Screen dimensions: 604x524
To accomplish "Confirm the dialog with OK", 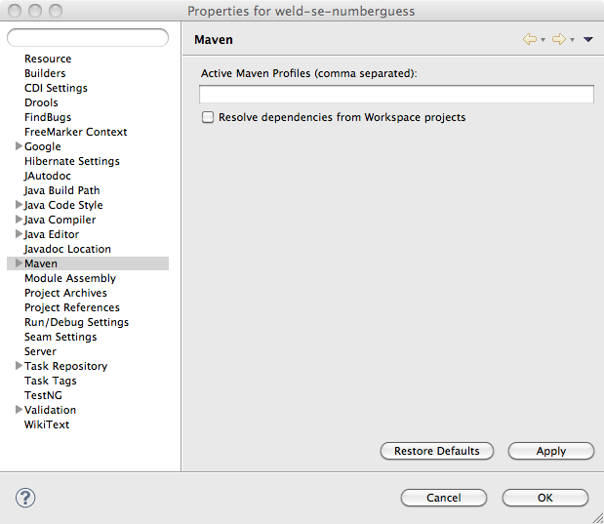I will 544,498.
